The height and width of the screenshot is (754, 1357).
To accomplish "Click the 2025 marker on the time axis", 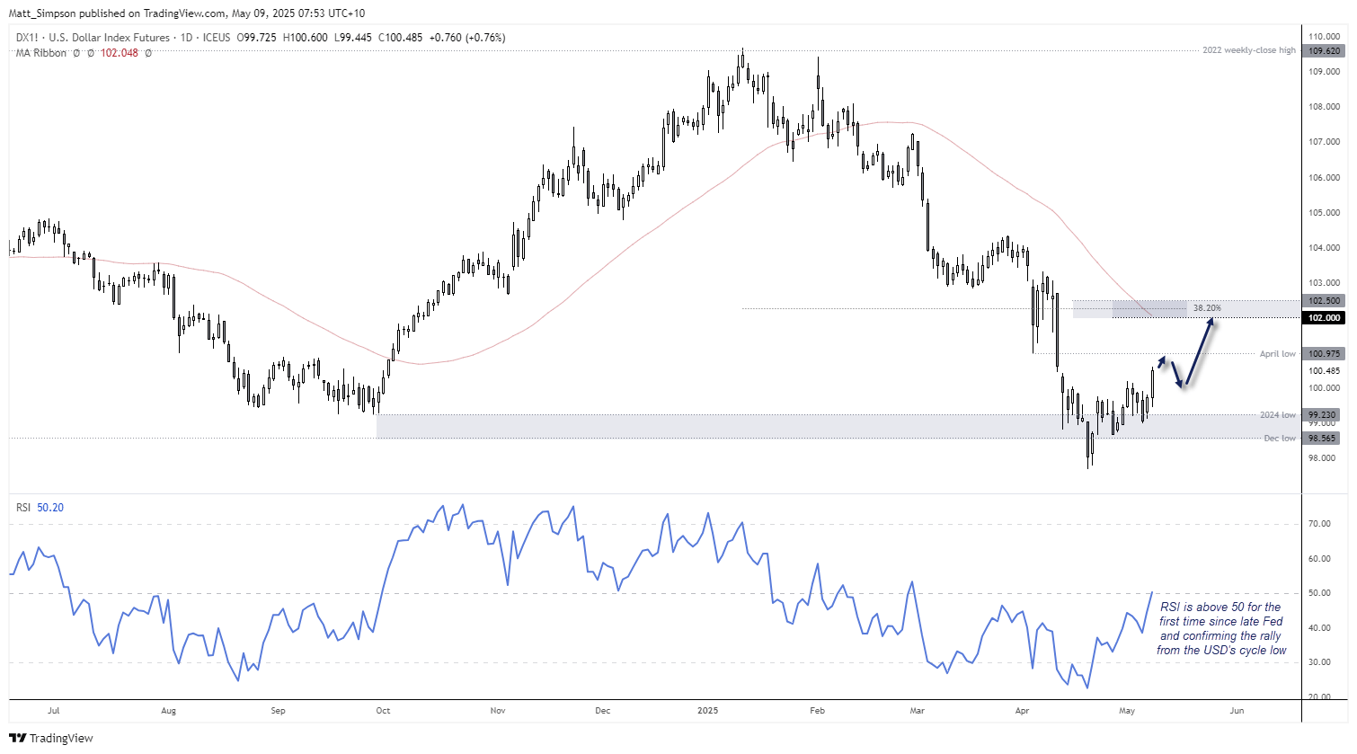I will [708, 711].
